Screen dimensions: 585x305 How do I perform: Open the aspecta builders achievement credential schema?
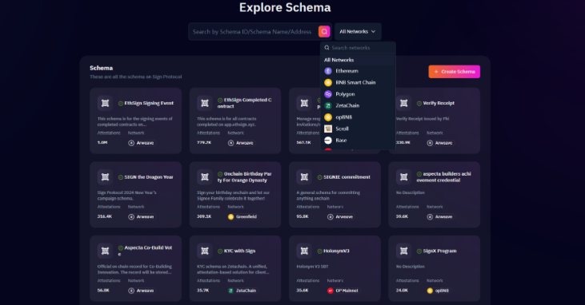tap(435, 194)
